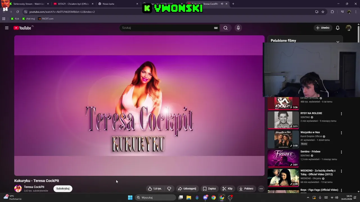Click the Udostępnij share button

(187, 189)
